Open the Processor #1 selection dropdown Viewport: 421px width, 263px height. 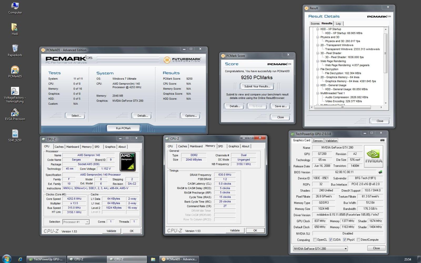(76, 222)
